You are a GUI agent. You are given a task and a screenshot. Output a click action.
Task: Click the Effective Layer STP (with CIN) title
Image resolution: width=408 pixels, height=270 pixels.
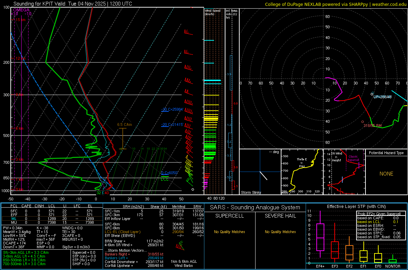tap(356, 207)
